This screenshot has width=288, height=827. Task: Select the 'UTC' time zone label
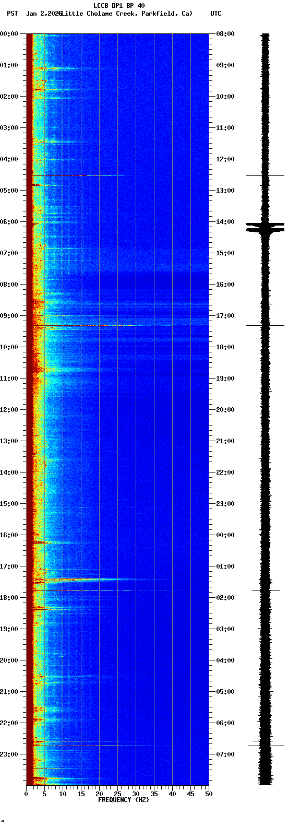tap(216, 14)
